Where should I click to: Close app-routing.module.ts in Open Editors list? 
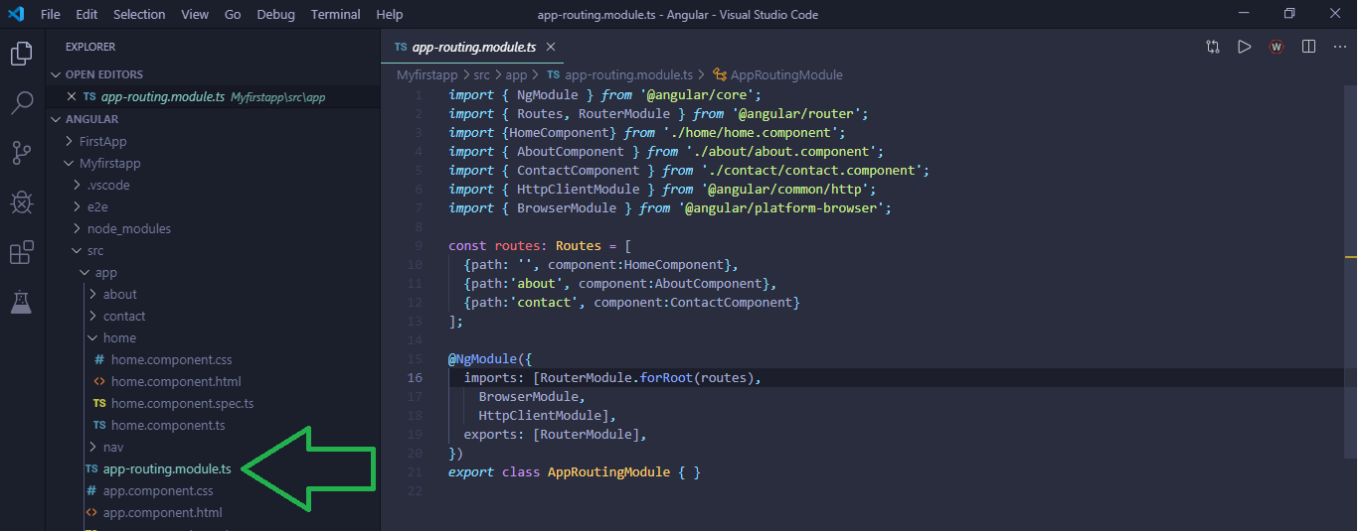click(71, 97)
